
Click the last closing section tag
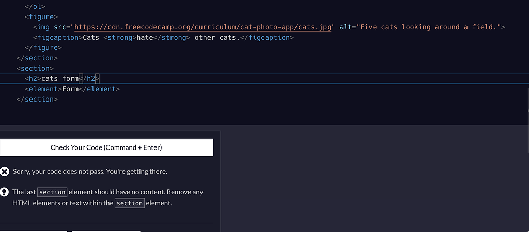tap(37, 100)
